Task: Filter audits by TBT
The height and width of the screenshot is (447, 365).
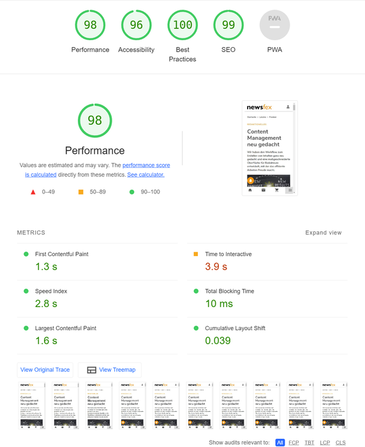Action: tap(309, 443)
